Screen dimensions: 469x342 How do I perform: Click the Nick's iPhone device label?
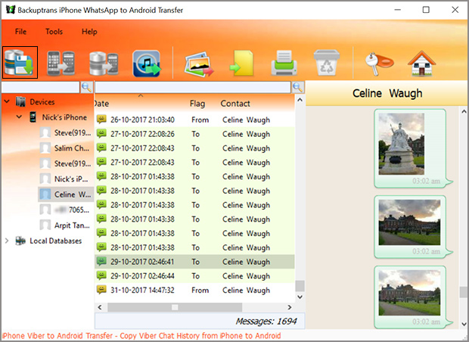[64, 117]
